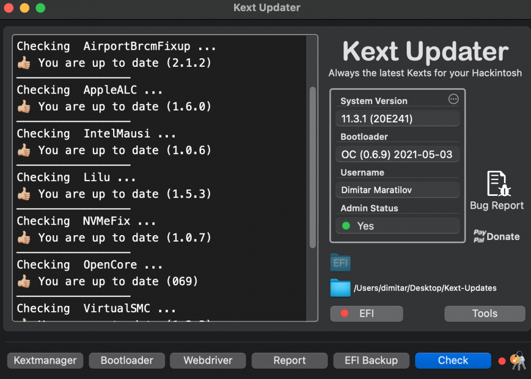Click the 'Checking IntelMausi ...' line
This screenshot has height=379, width=531.
(x=96, y=133)
